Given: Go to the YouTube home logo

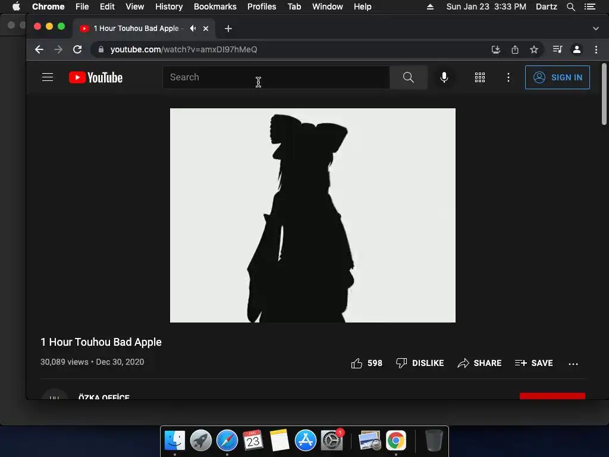Looking at the screenshot, I should (96, 77).
